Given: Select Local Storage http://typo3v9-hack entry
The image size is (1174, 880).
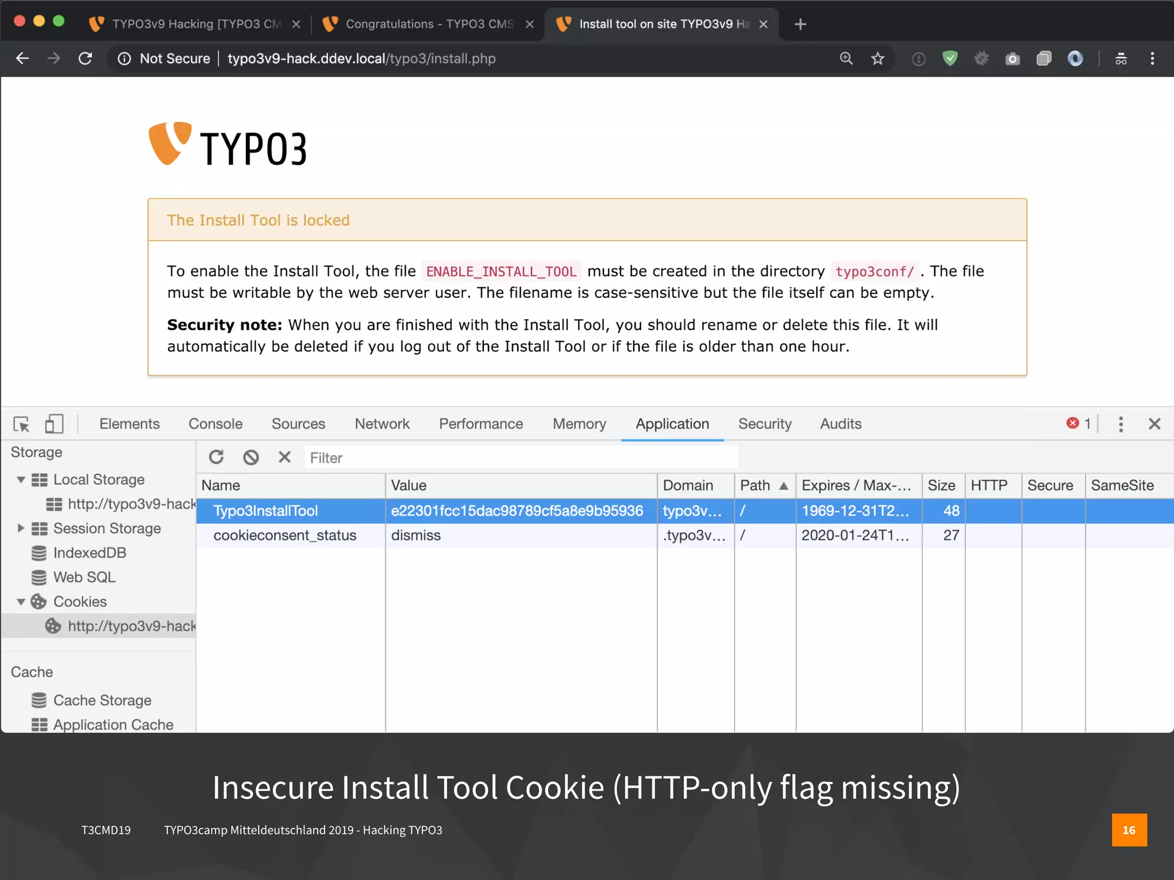Looking at the screenshot, I should point(122,504).
